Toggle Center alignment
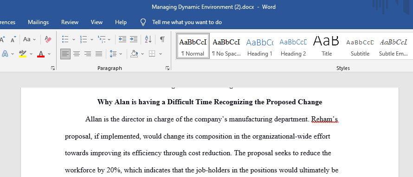 [77, 54]
